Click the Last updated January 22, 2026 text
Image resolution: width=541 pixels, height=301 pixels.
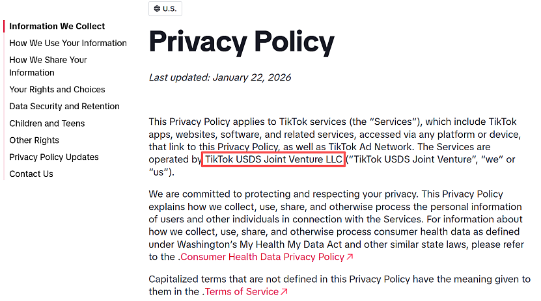tap(220, 77)
